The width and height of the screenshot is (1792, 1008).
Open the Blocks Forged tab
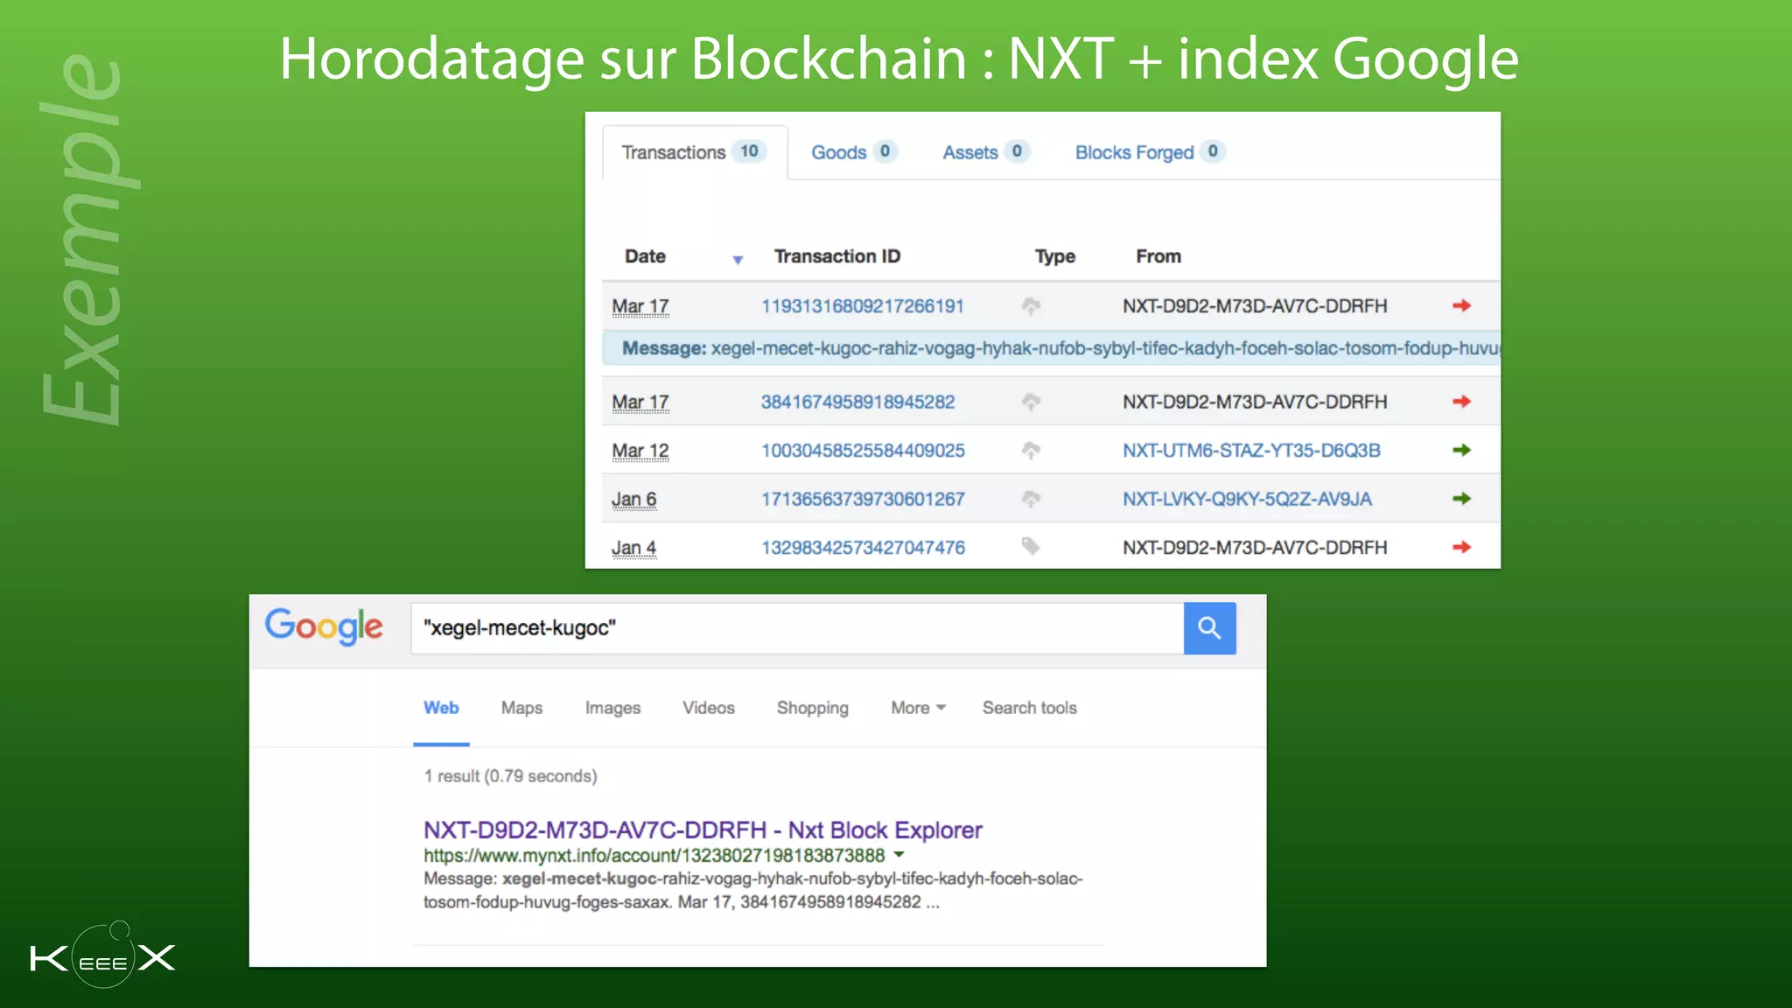click(x=1149, y=152)
